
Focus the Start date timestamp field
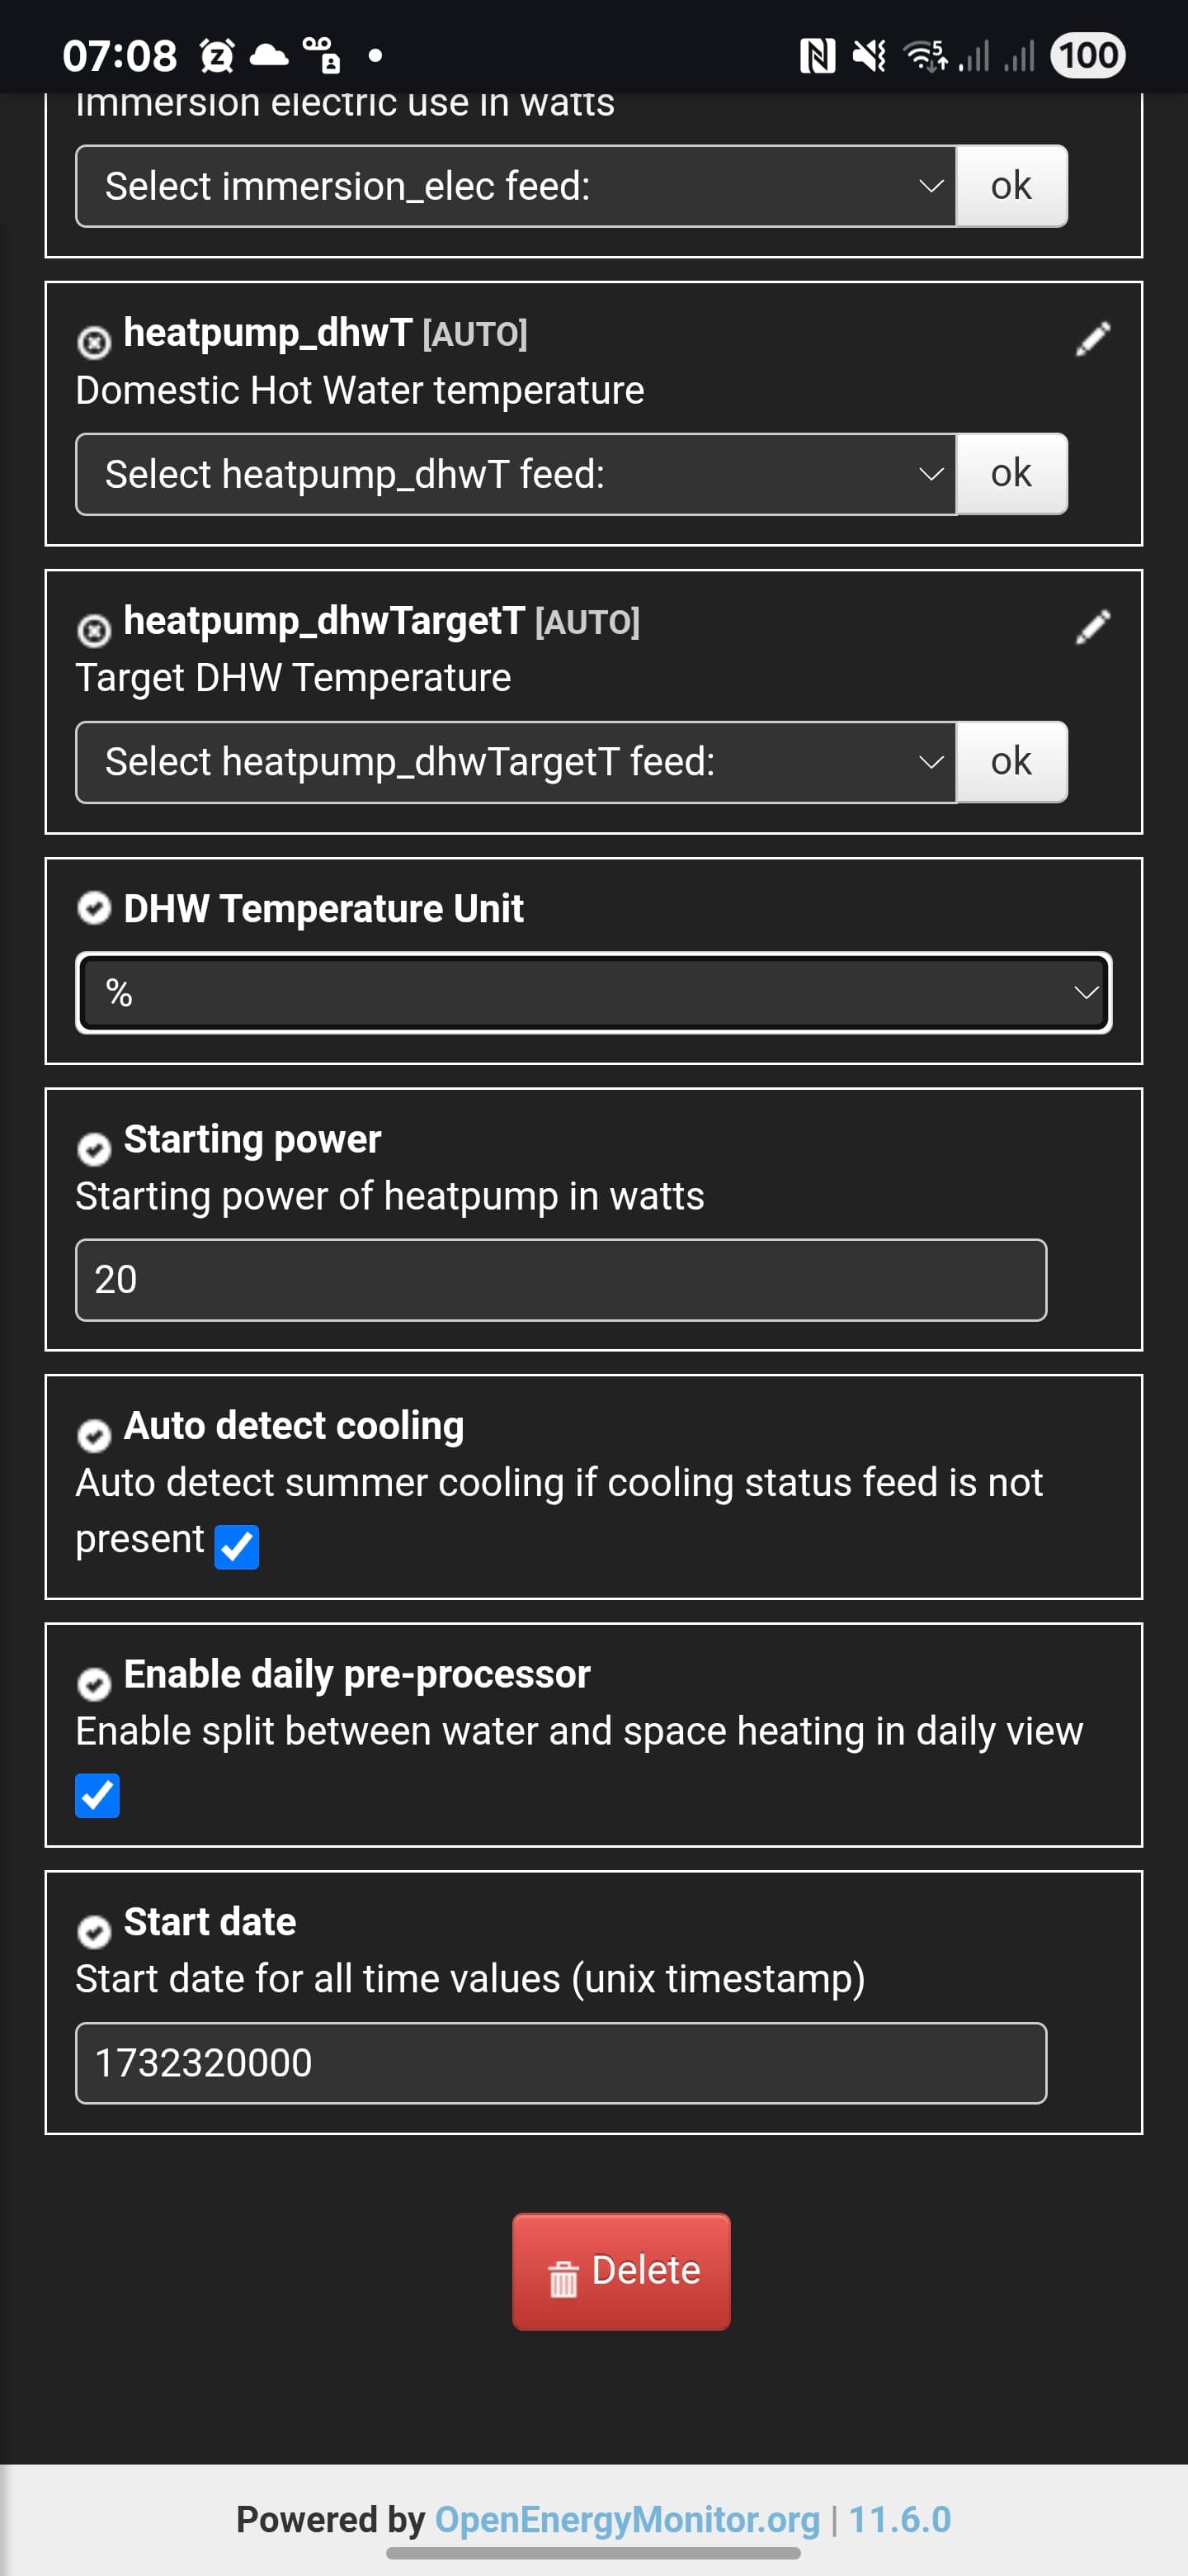pos(560,2063)
